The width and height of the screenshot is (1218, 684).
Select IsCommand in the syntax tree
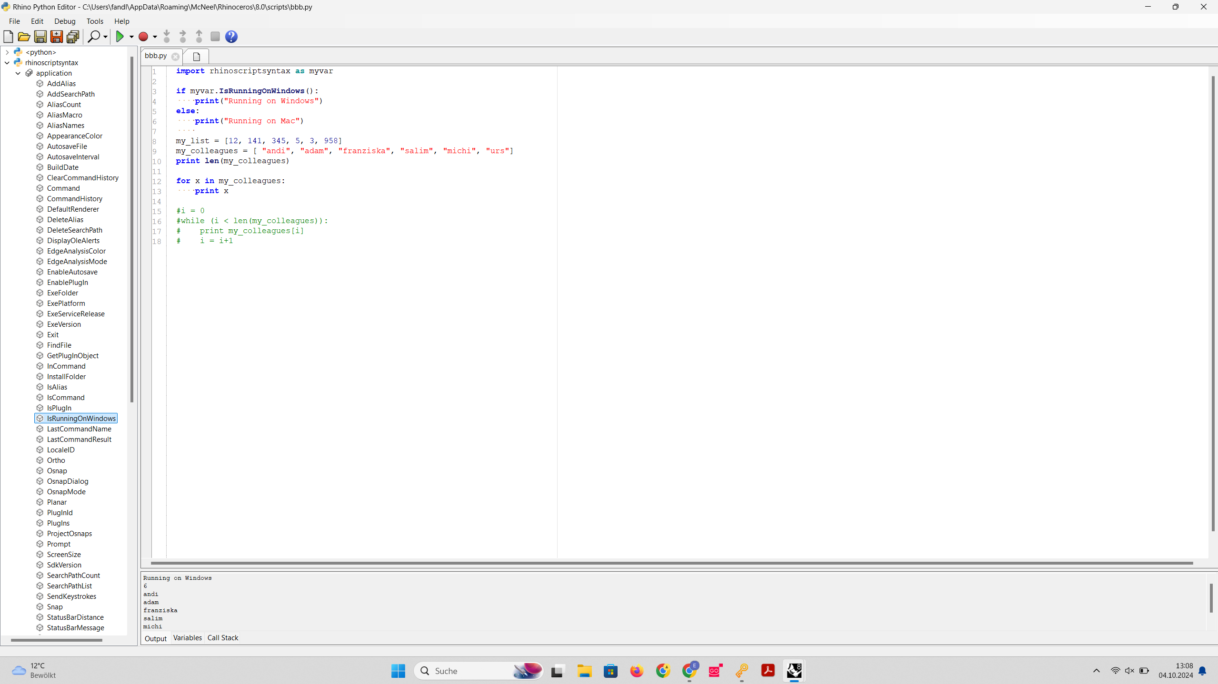coord(66,397)
